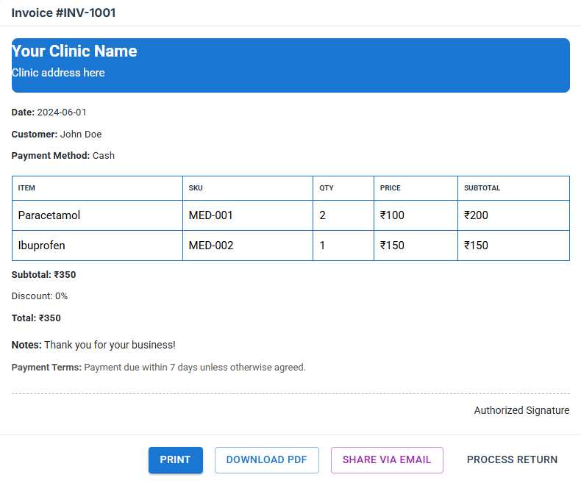The height and width of the screenshot is (483, 581).
Task: Select the customer name John Doe
Action: 81,135
